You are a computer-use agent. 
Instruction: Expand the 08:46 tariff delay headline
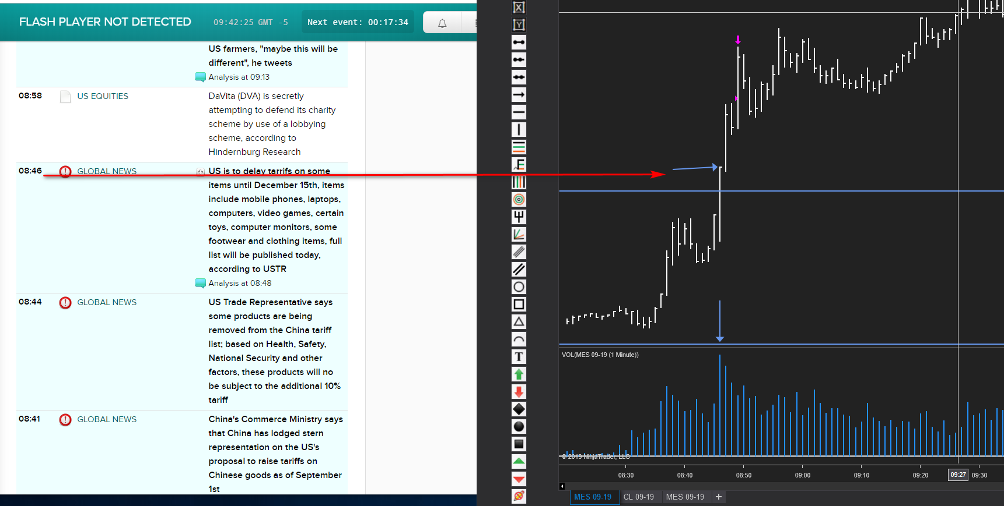[x=200, y=171]
